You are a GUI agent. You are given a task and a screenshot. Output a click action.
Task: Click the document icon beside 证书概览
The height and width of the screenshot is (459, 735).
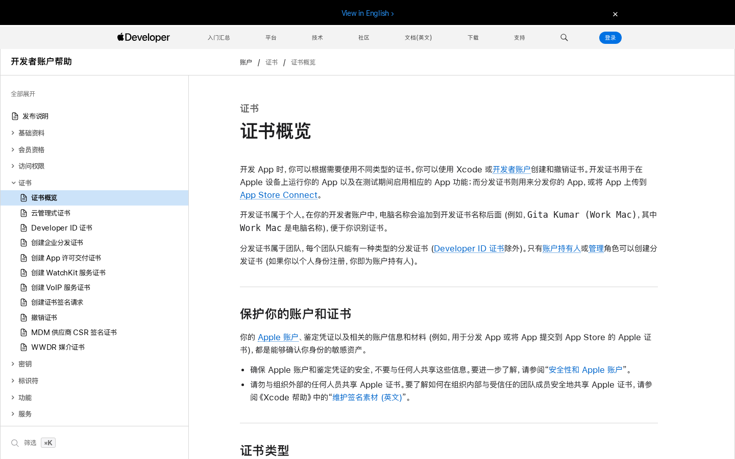coord(23,198)
